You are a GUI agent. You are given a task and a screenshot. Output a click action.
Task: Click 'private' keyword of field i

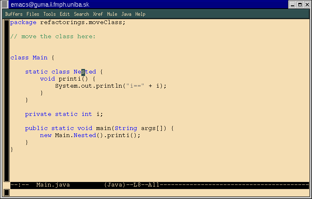point(38,114)
